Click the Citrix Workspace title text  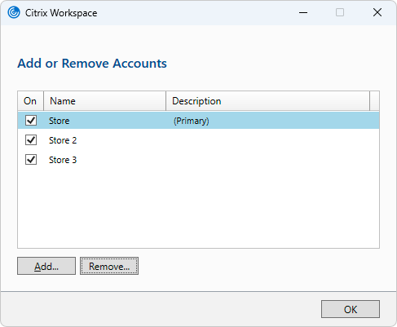point(61,13)
